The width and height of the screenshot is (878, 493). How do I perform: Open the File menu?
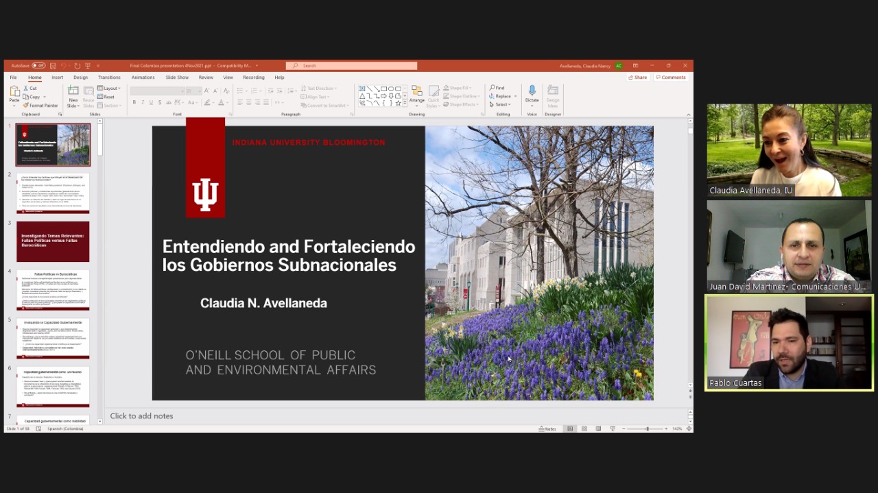tap(13, 77)
